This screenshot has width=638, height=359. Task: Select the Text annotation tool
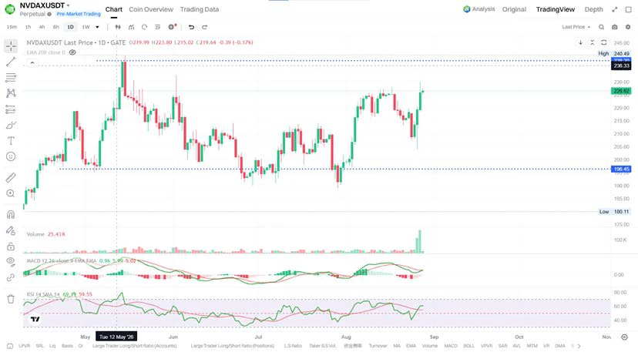click(x=11, y=141)
